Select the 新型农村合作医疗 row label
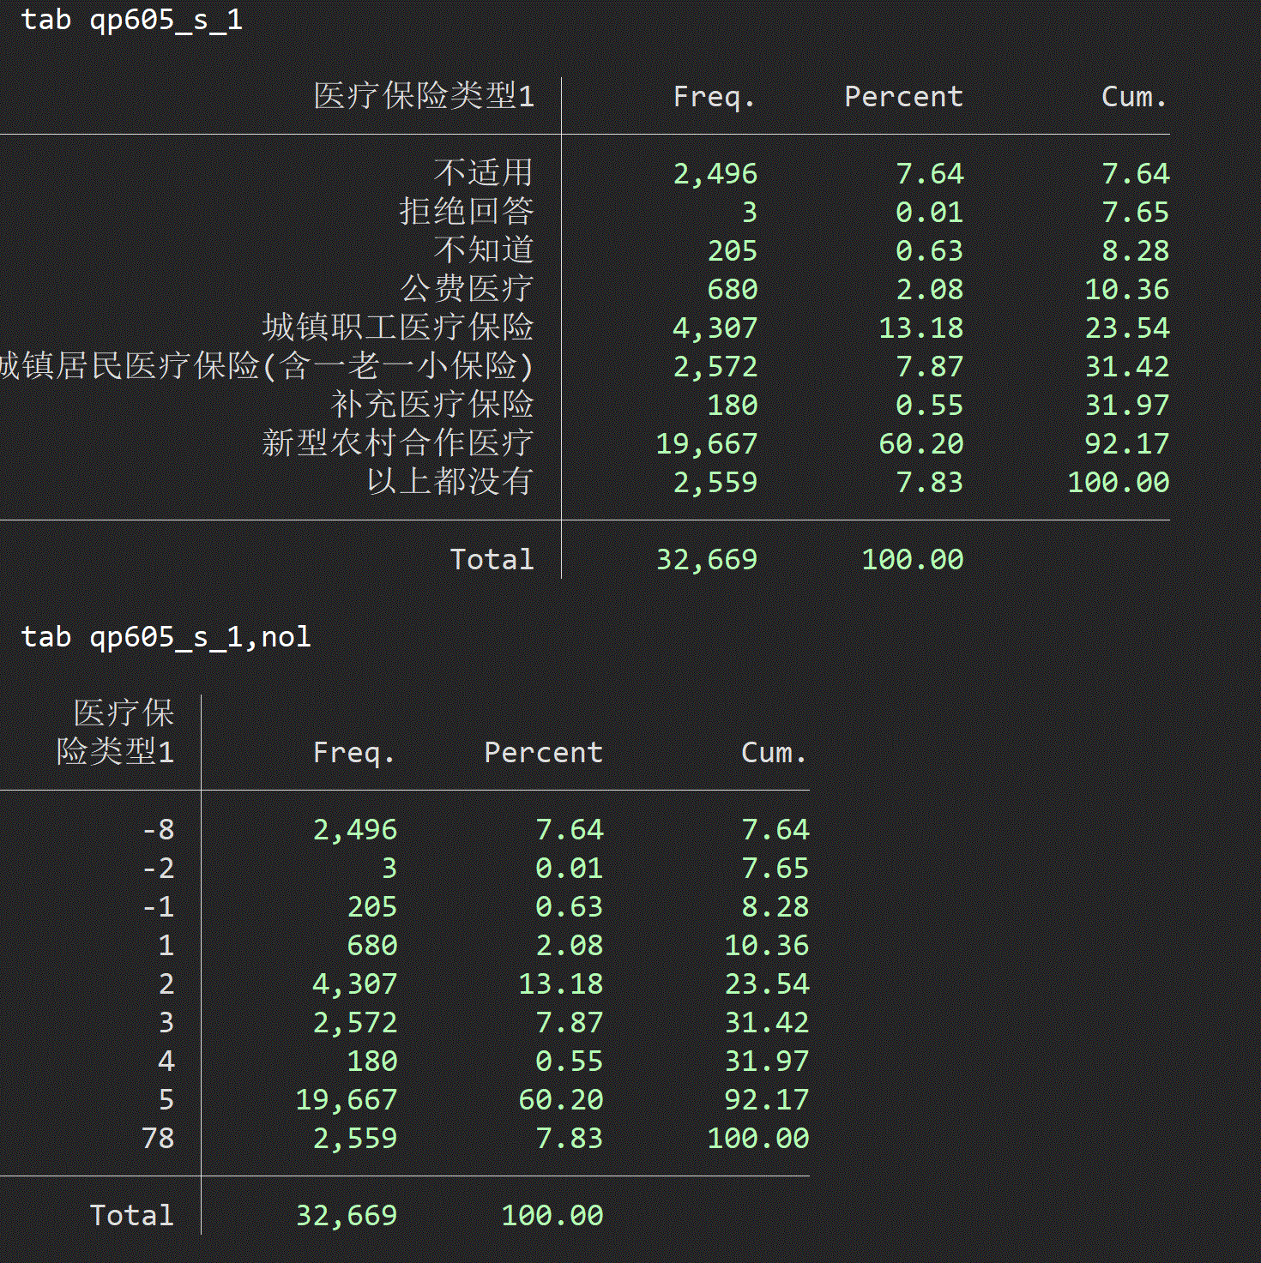The width and height of the screenshot is (1261, 1263). pos(397,443)
